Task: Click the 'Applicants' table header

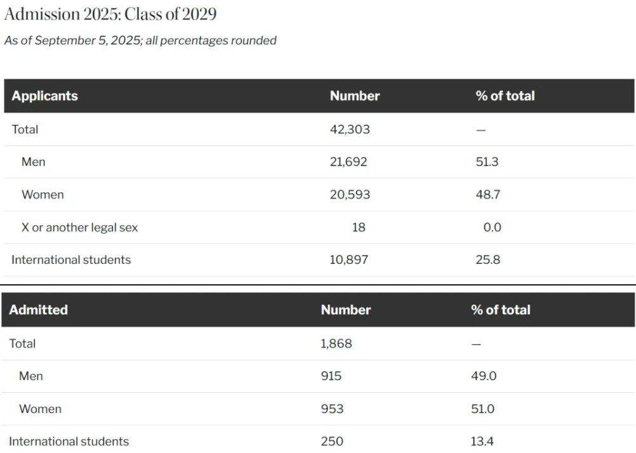Action: tap(44, 96)
